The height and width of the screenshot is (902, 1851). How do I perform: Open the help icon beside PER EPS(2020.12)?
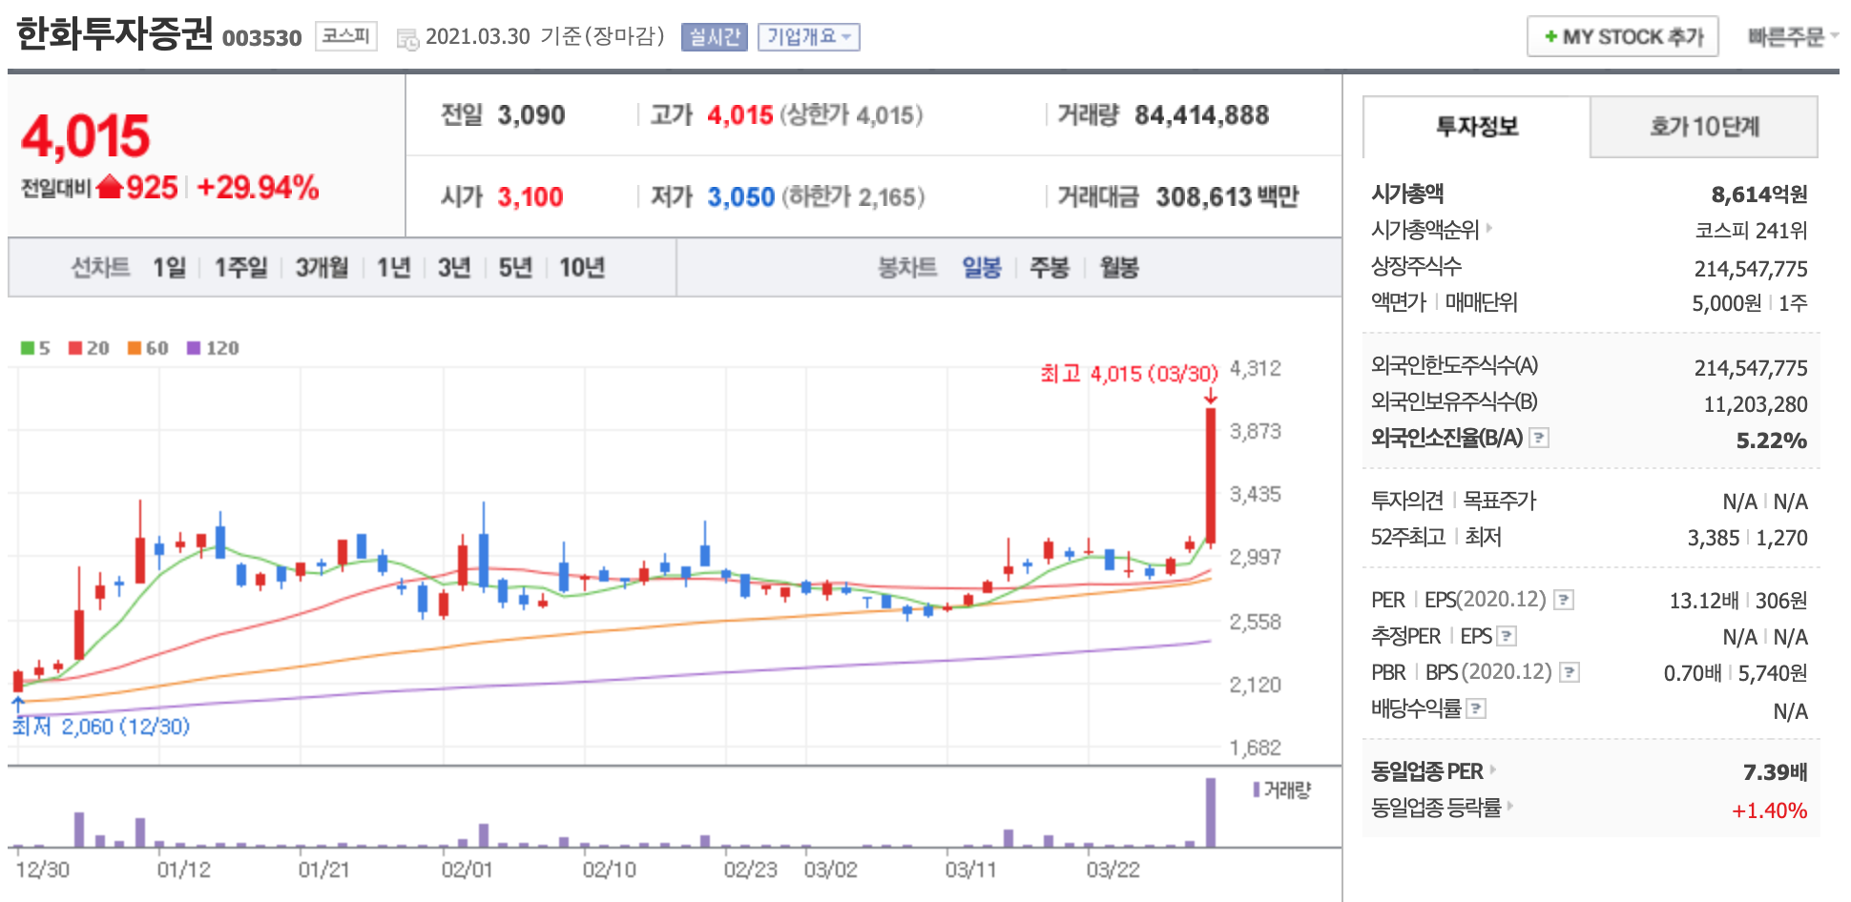point(1564,600)
